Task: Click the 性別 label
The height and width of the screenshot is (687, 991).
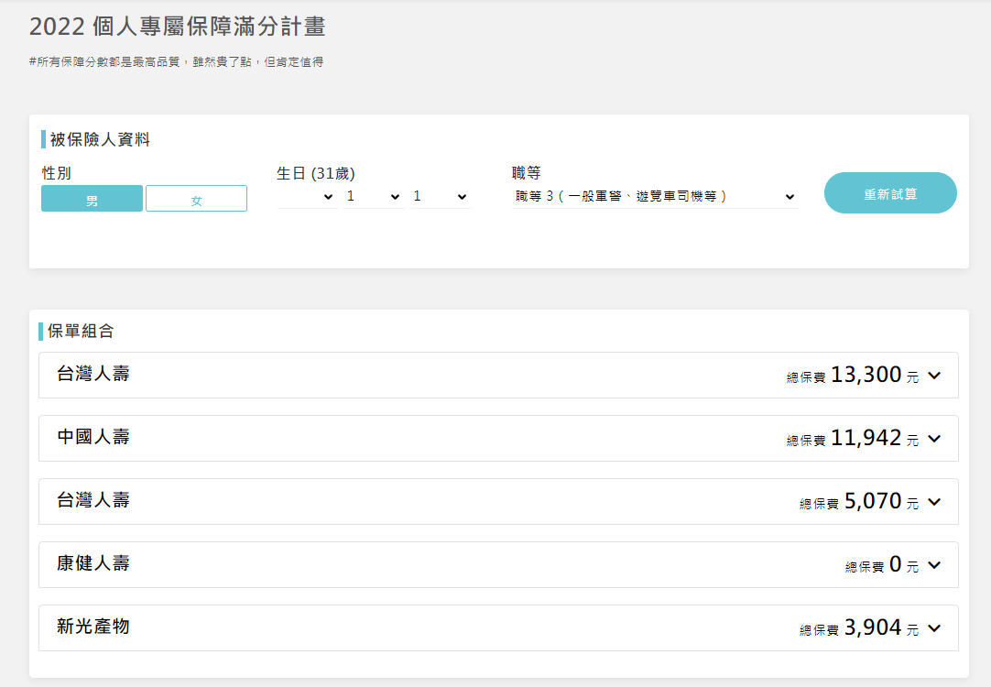Action: (x=56, y=173)
